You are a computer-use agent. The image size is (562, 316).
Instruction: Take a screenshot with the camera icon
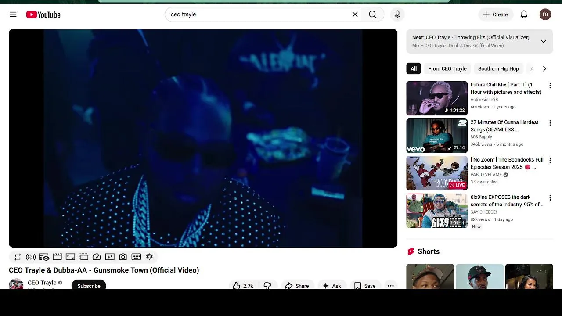123,257
